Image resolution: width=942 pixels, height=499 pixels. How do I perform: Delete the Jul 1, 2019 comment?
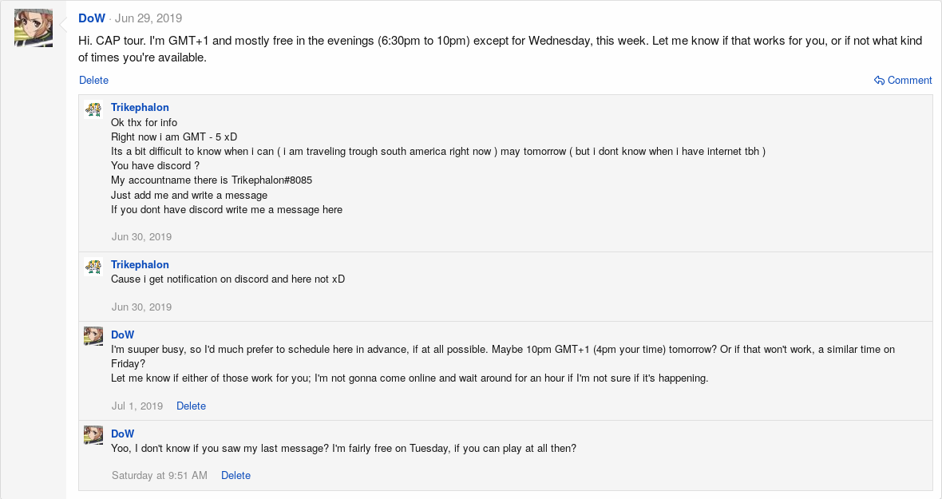point(191,406)
